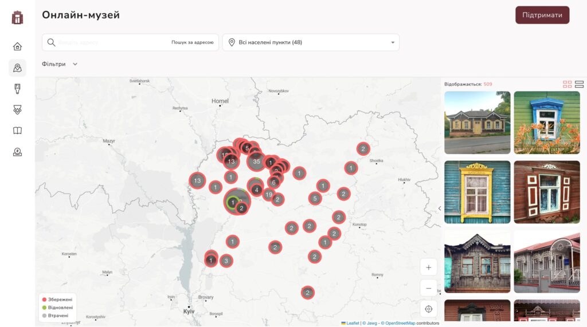
Task: Collapse the photo panel with the arrow
Action: (x=440, y=208)
